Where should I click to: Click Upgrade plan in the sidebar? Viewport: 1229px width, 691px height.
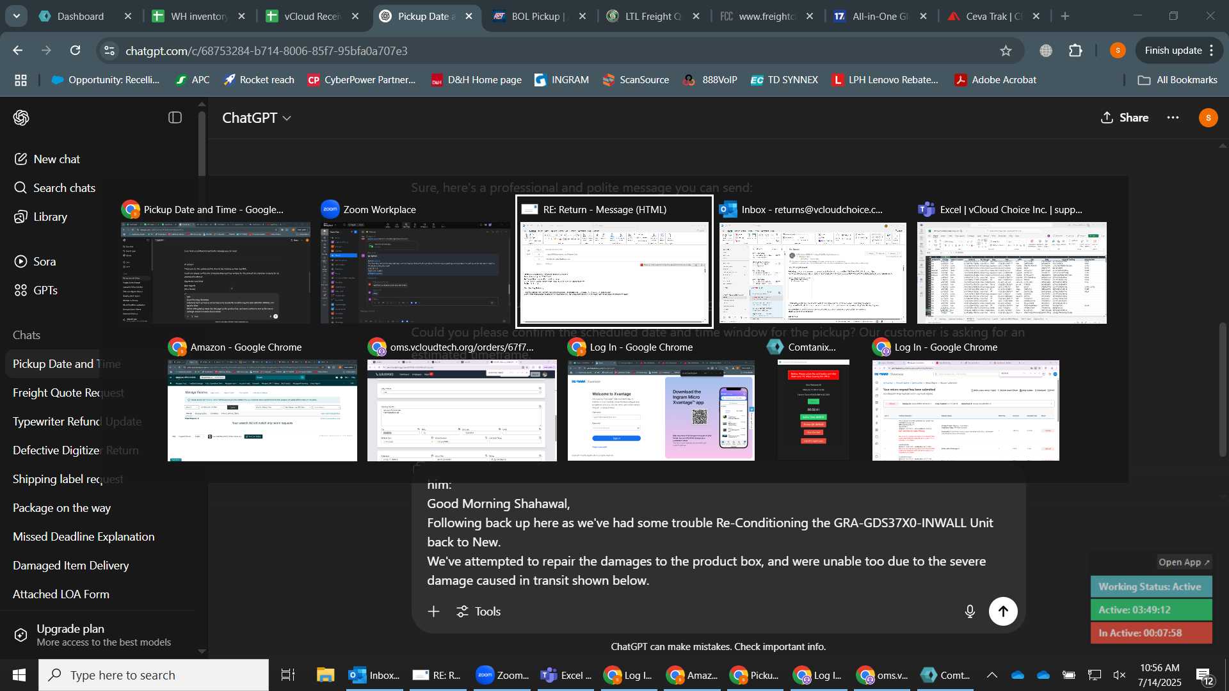[93, 635]
